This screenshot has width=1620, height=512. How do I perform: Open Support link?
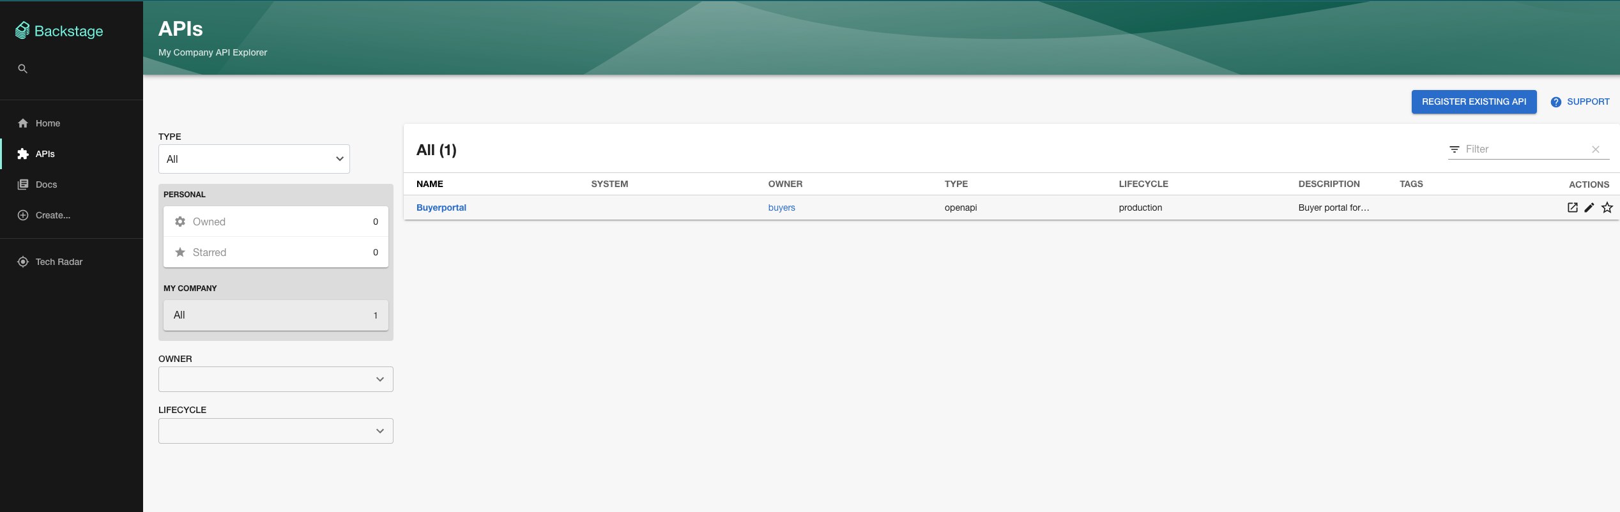[1580, 102]
